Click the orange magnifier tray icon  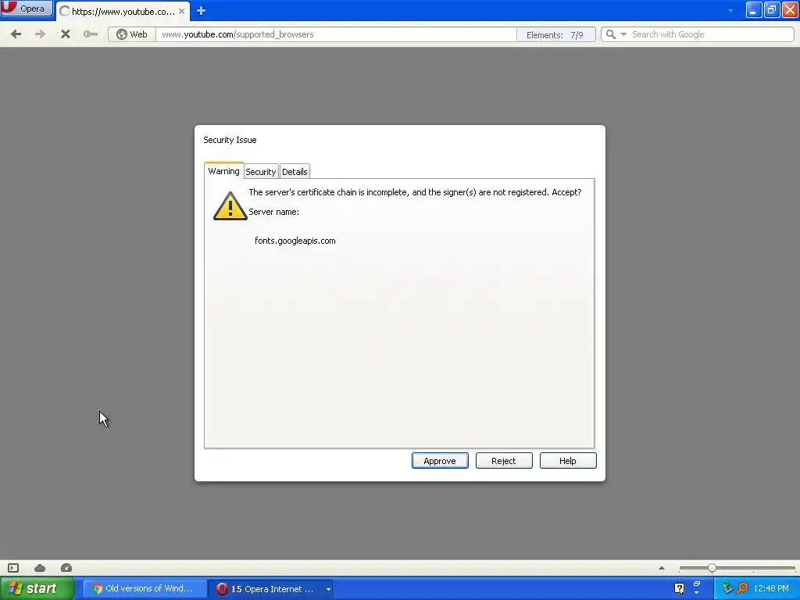point(743,588)
